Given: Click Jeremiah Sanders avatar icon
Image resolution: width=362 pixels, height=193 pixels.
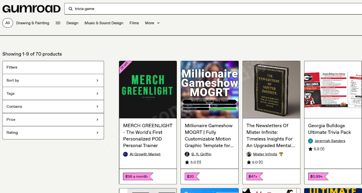Looking at the screenshot, I should 310,141.
